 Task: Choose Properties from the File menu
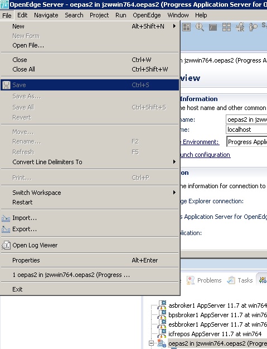[x=90, y=260]
